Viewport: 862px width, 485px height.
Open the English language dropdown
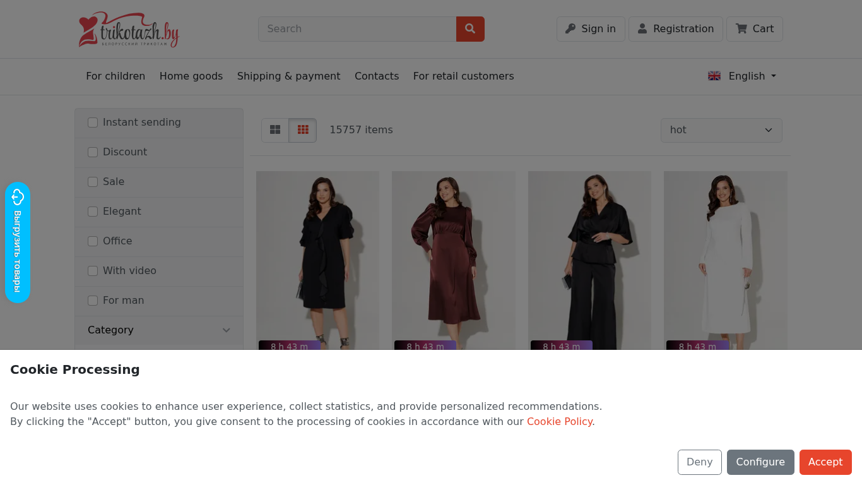point(742,76)
